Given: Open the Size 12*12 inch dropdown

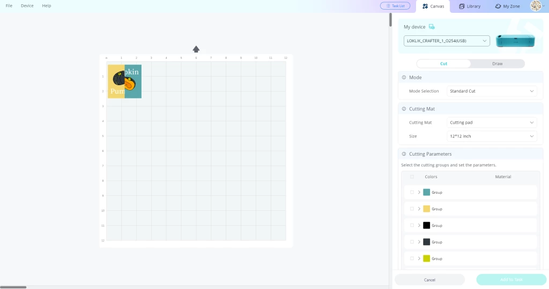Looking at the screenshot, I should pos(492,136).
